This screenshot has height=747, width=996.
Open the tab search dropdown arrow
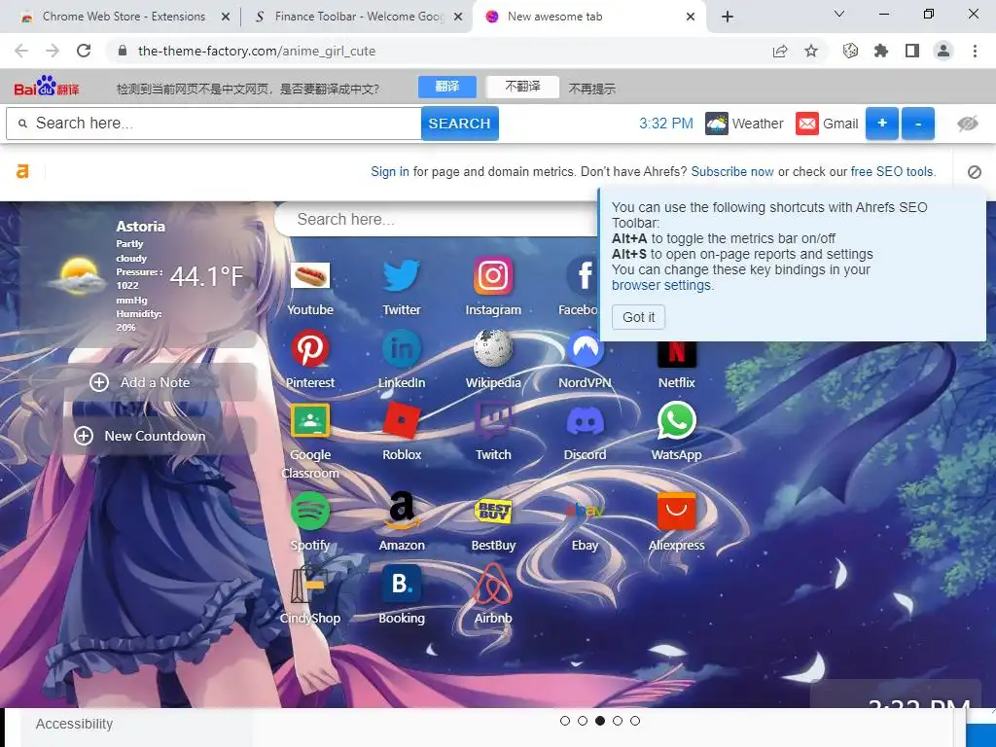839,14
